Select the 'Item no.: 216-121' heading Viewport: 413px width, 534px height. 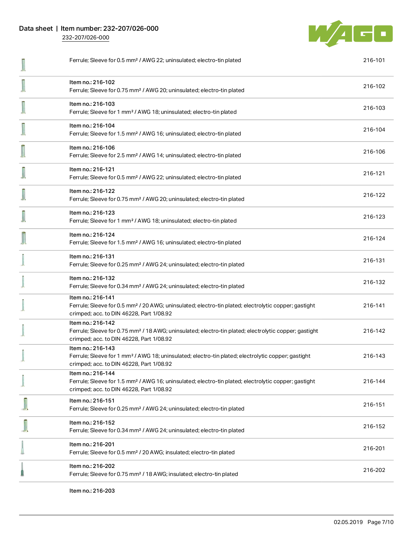coord(92,169)
